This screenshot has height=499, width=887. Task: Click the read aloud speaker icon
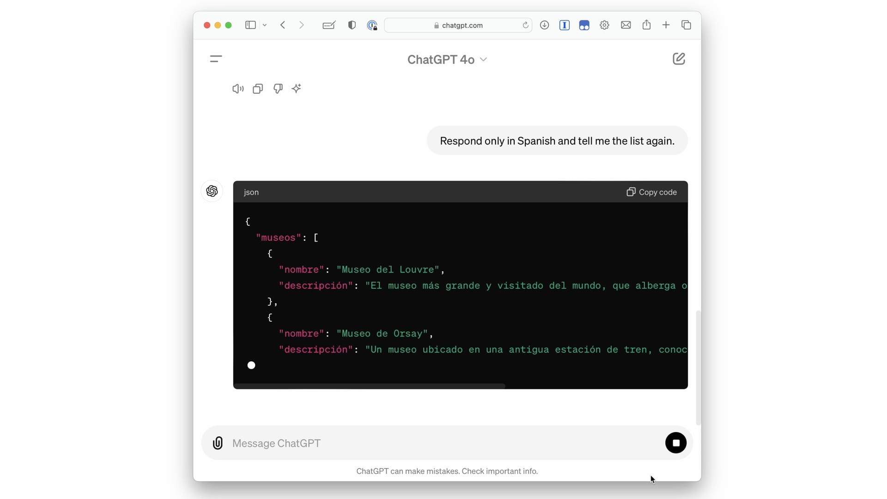(x=237, y=89)
